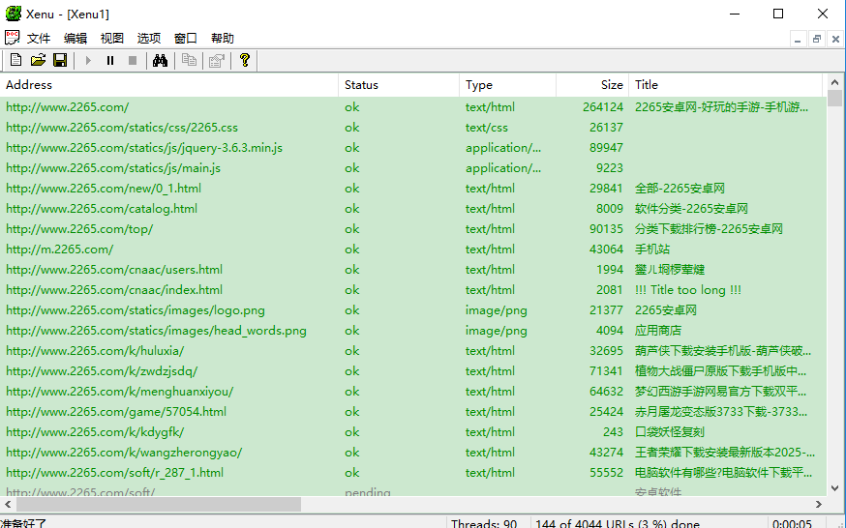Click the Properties icon in toolbar
Screen dimensions: 846x528
click(216, 61)
